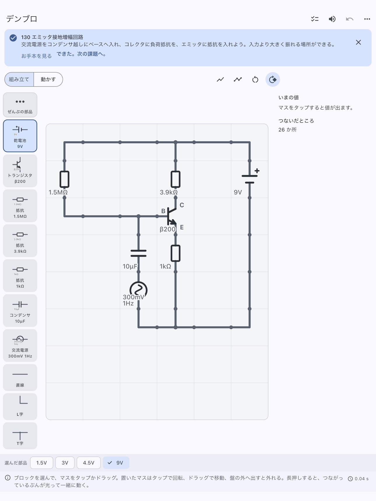This screenshot has height=501, width=376.
Task: Tap the 10µF capacitor on board
Action: point(138,253)
